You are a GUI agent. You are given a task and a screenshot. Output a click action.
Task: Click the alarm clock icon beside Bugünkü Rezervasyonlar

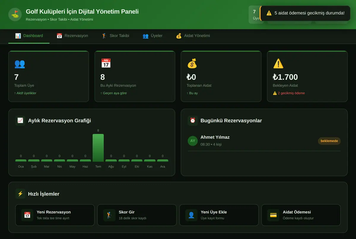click(193, 120)
